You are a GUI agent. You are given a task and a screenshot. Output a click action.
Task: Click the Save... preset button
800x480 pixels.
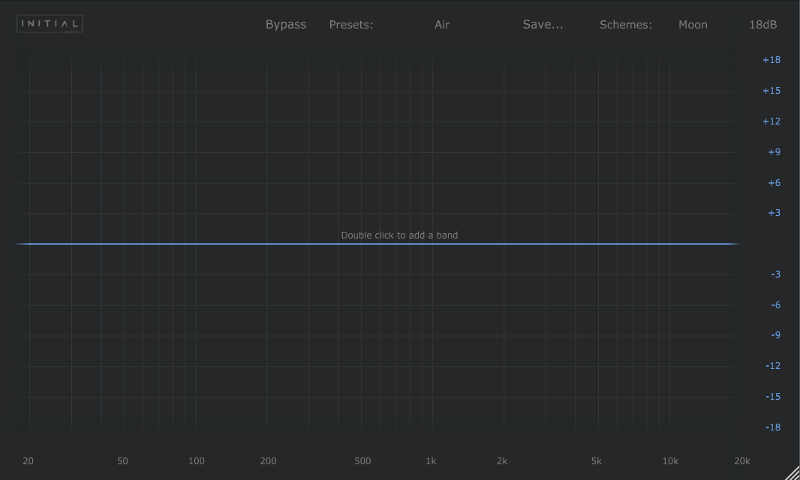click(x=543, y=25)
